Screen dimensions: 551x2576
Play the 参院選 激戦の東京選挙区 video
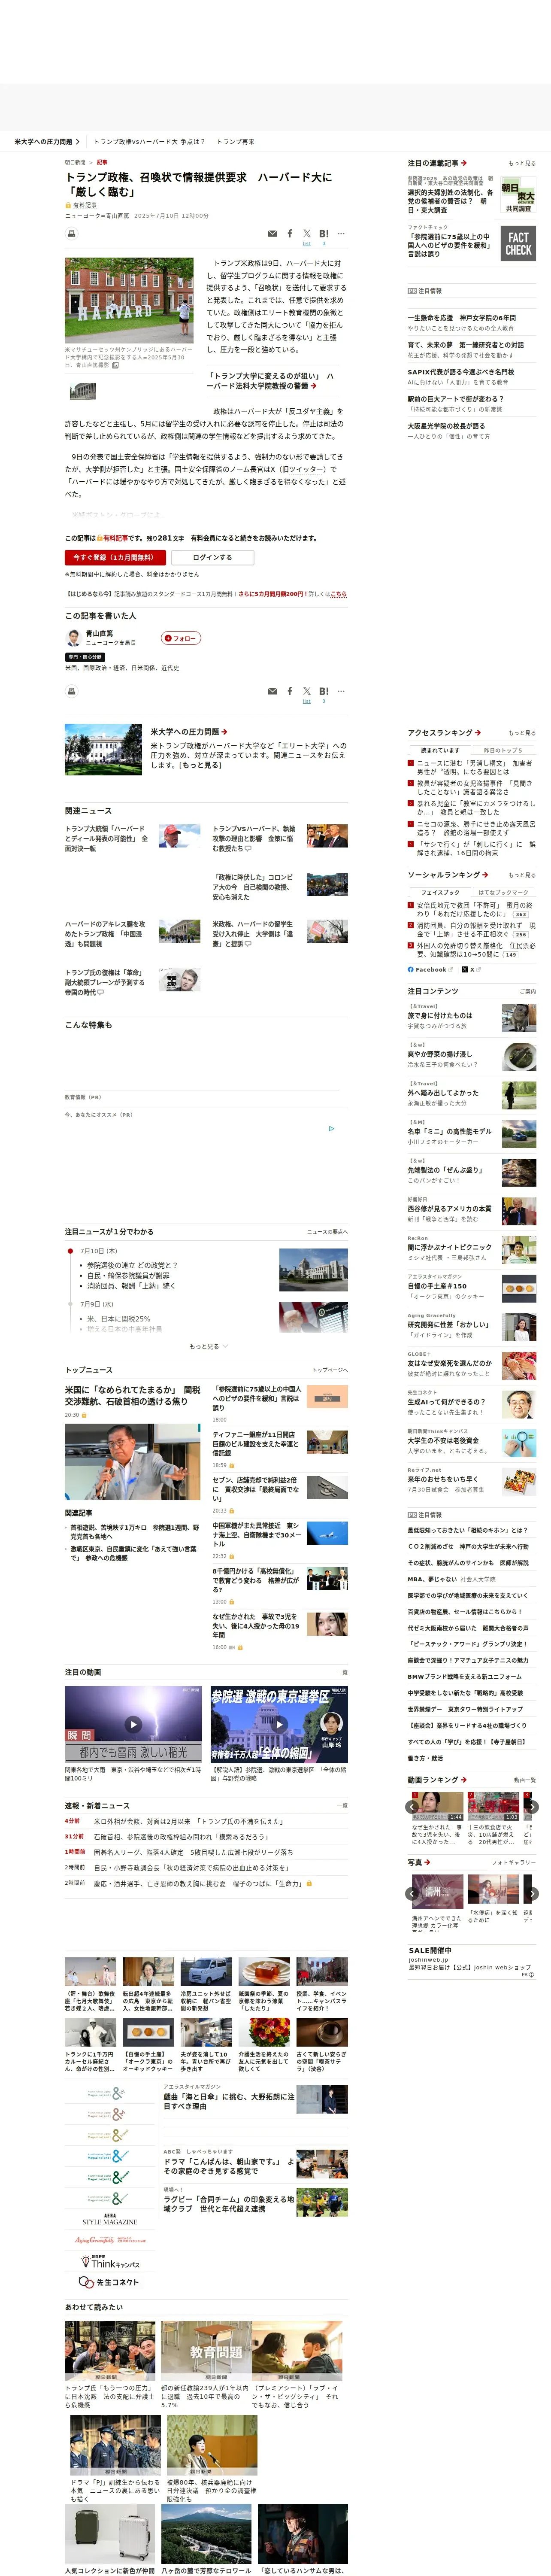coord(279,1724)
